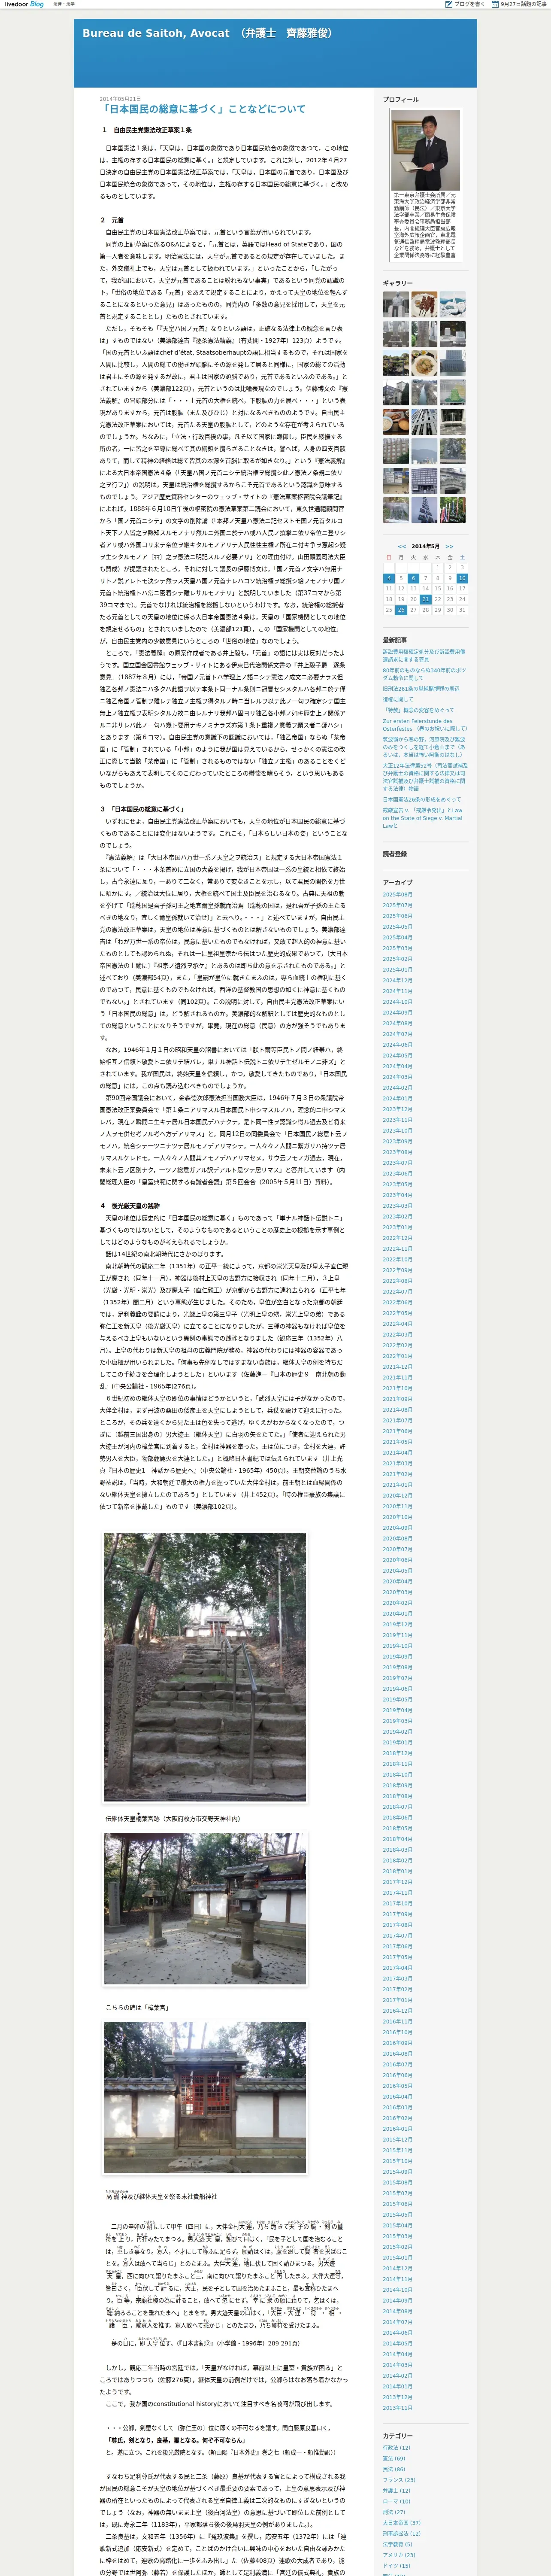Viewport: 551px width, 2576px height.
Task: Open recent article 訴訟費用額確定処分及び訴訟費用償還請求に関する管見
Action: tap(424, 655)
